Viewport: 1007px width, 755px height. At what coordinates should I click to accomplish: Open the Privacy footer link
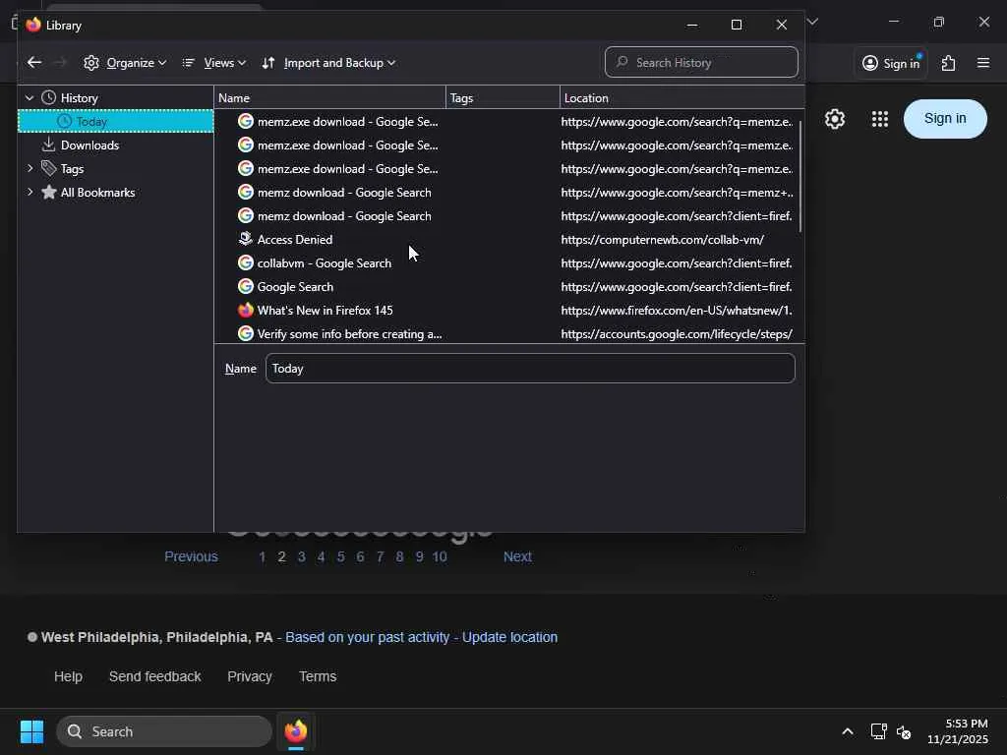tap(249, 676)
